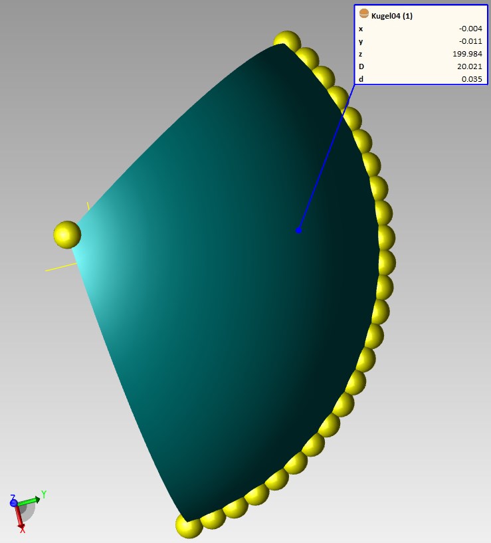This screenshot has width=491, height=543.
Task: Click the red X letter below the triad
Action: point(23,530)
